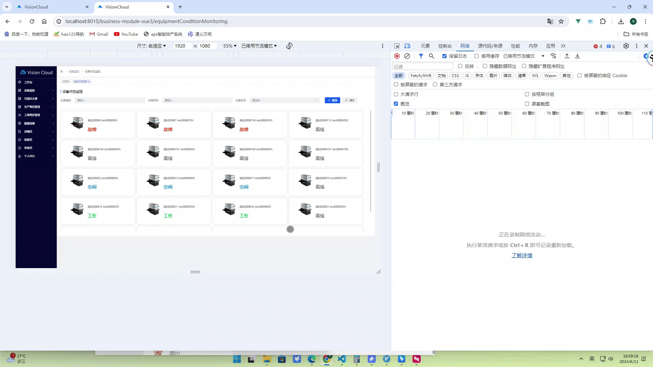Click the red error count badge
The image size is (653, 367).
tap(598, 46)
